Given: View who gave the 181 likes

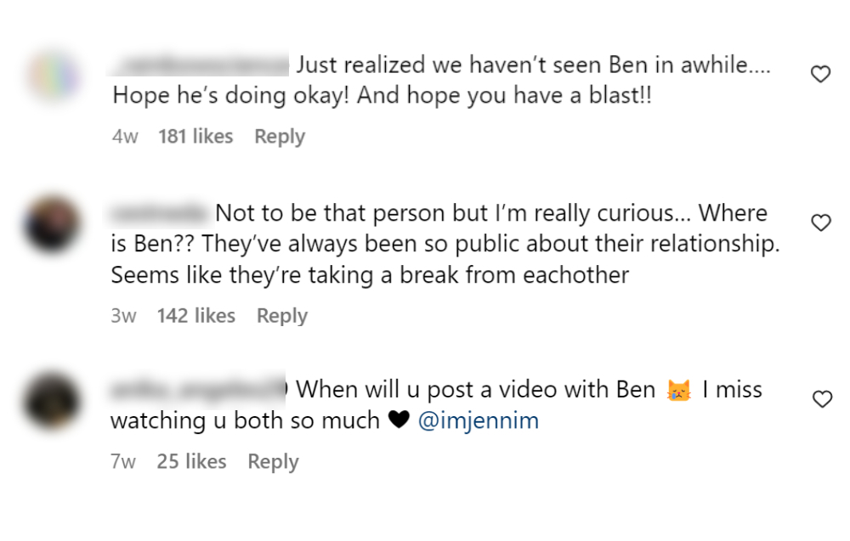Looking at the screenshot, I should coord(195,137).
